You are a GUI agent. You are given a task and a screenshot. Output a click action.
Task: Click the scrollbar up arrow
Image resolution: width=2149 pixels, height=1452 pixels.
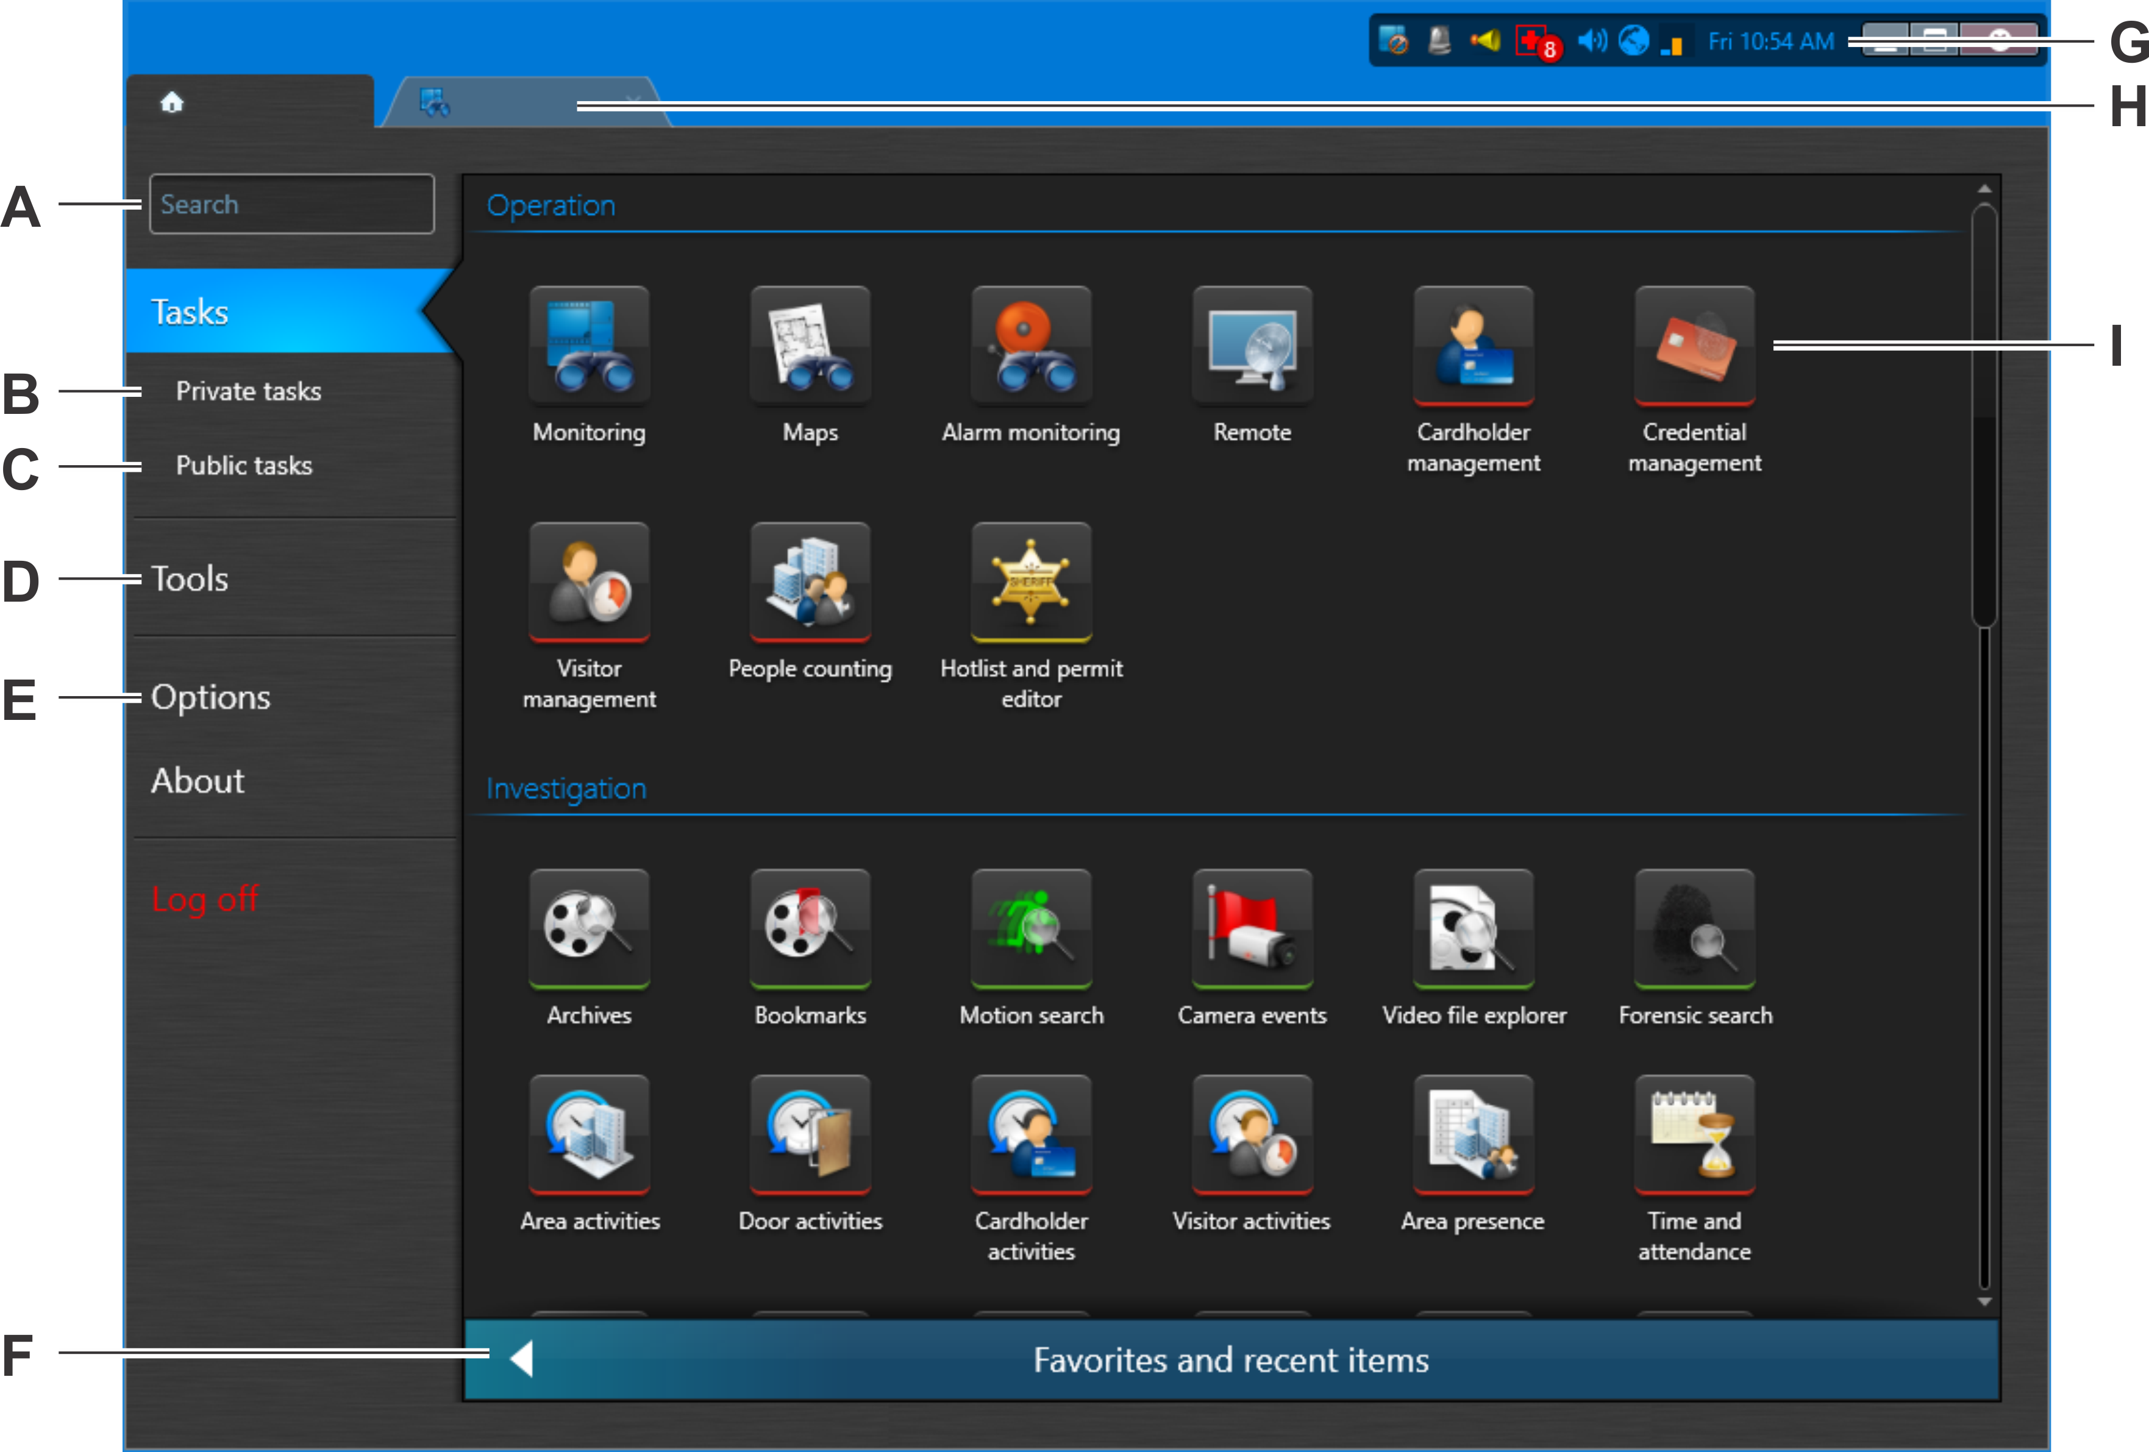[1983, 189]
